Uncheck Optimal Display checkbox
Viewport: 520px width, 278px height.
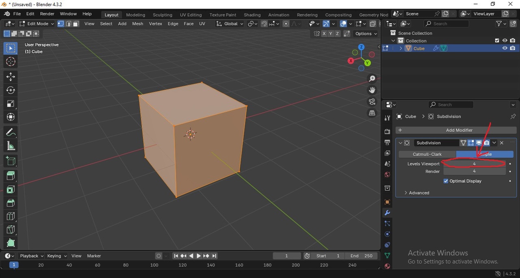(x=446, y=181)
